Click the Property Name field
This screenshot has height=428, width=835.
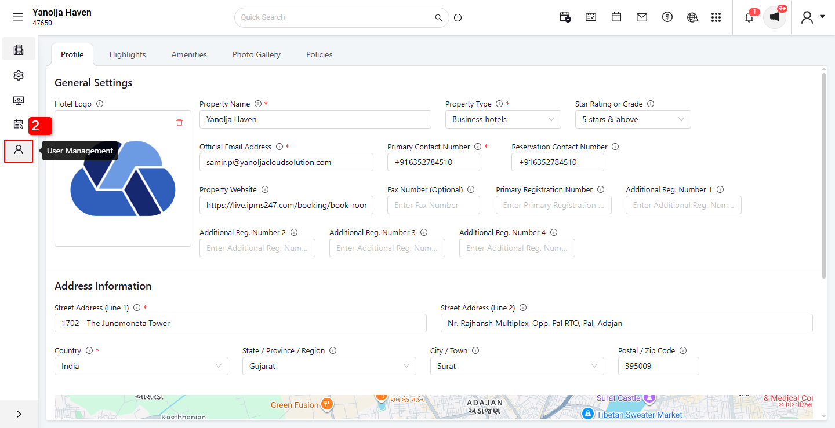click(315, 119)
